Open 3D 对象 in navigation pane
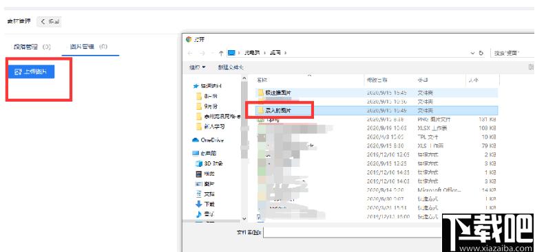Image resolution: width=535 pixels, height=252 pixels. pos(210,163)
